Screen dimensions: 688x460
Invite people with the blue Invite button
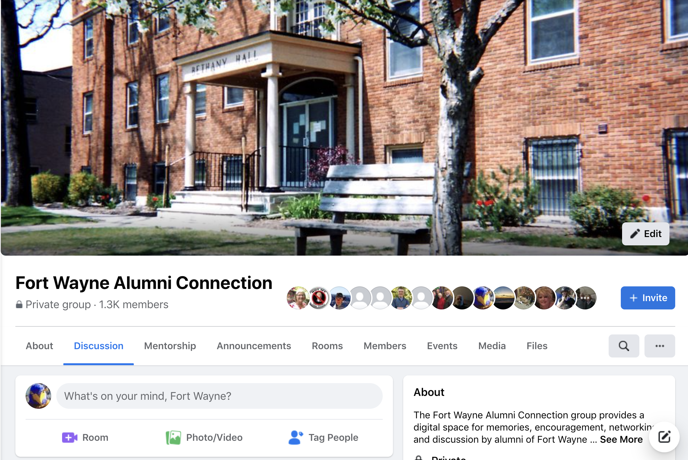[648, 298]
